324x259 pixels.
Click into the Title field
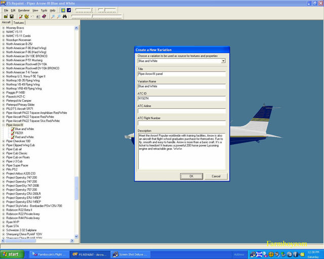coord(182,74)
